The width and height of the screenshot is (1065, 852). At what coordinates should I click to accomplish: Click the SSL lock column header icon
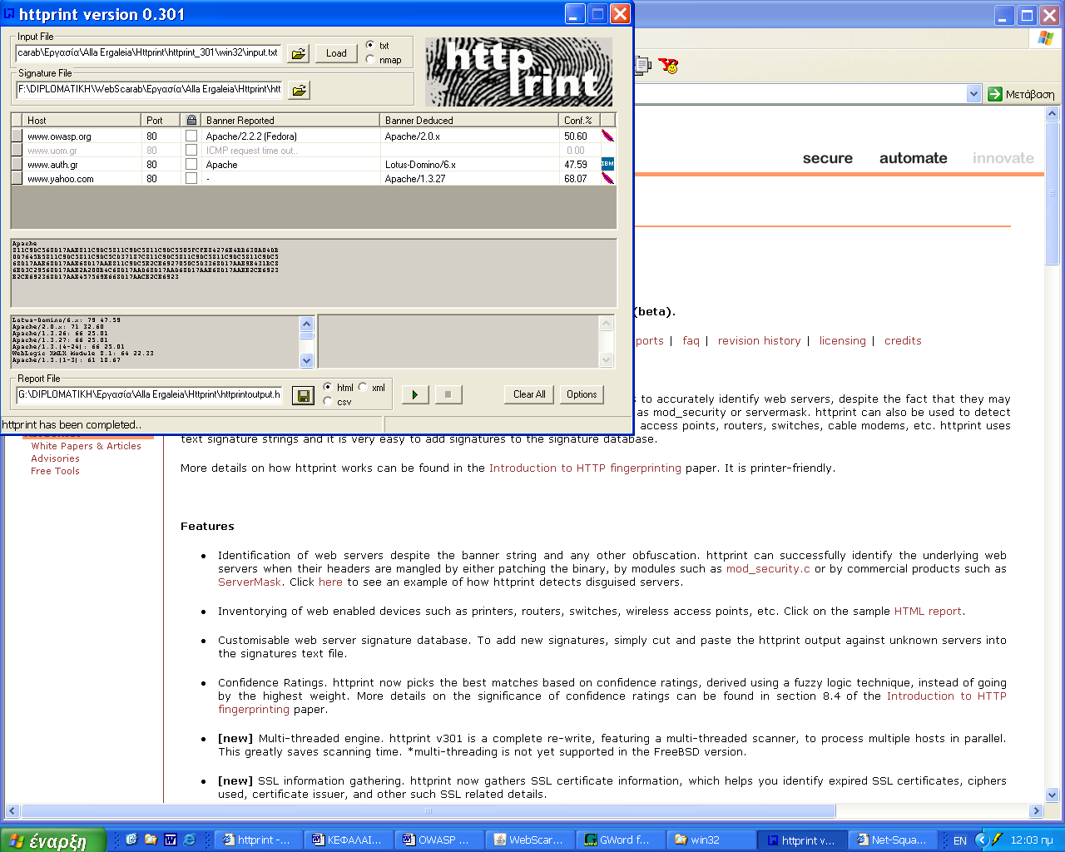[x=191, y=120]
